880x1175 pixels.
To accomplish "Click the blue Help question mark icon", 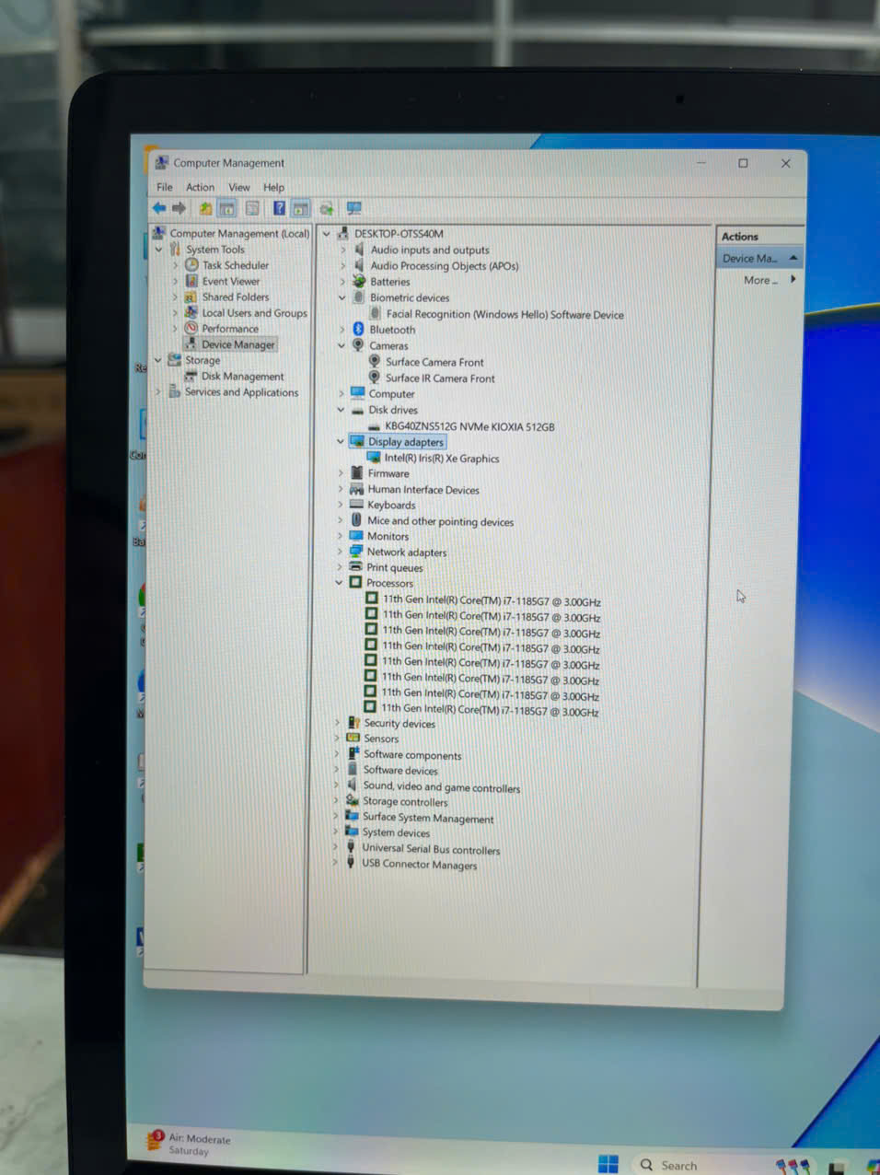I will 279,209.
